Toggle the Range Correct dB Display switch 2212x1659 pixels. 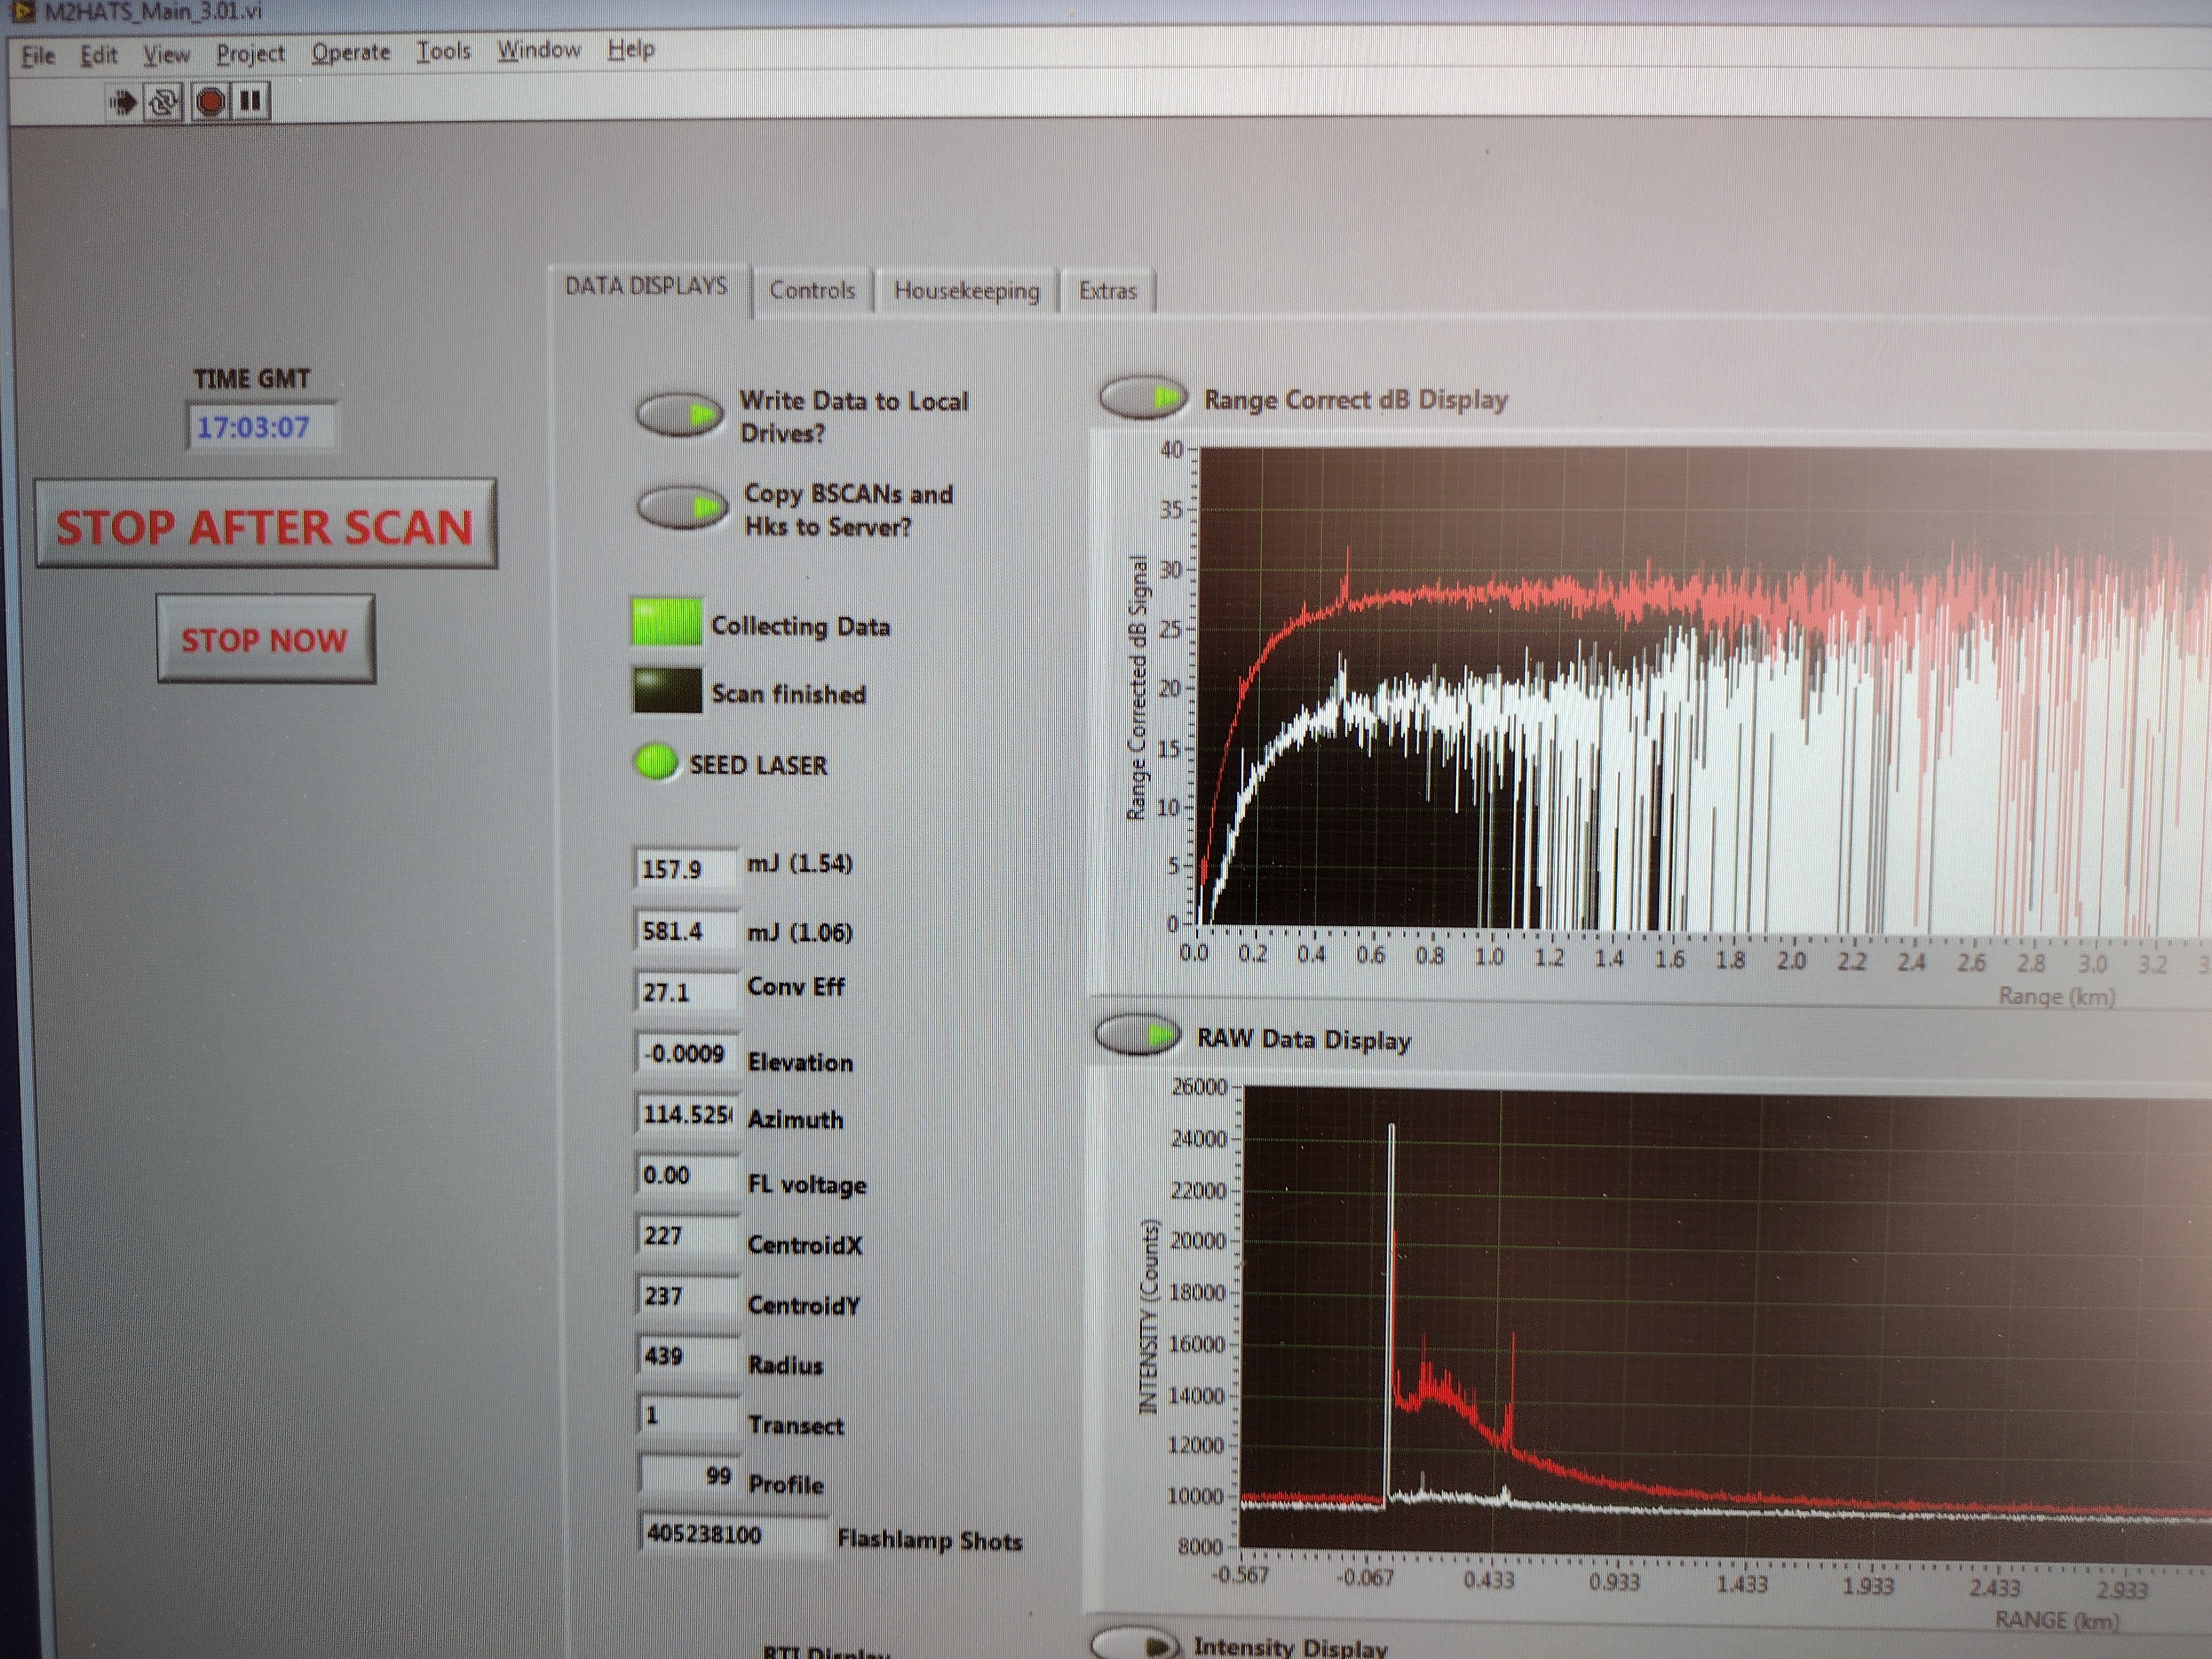point(1143,398)
